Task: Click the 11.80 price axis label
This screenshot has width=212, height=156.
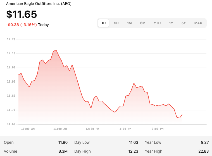Action: click(11, 96)
